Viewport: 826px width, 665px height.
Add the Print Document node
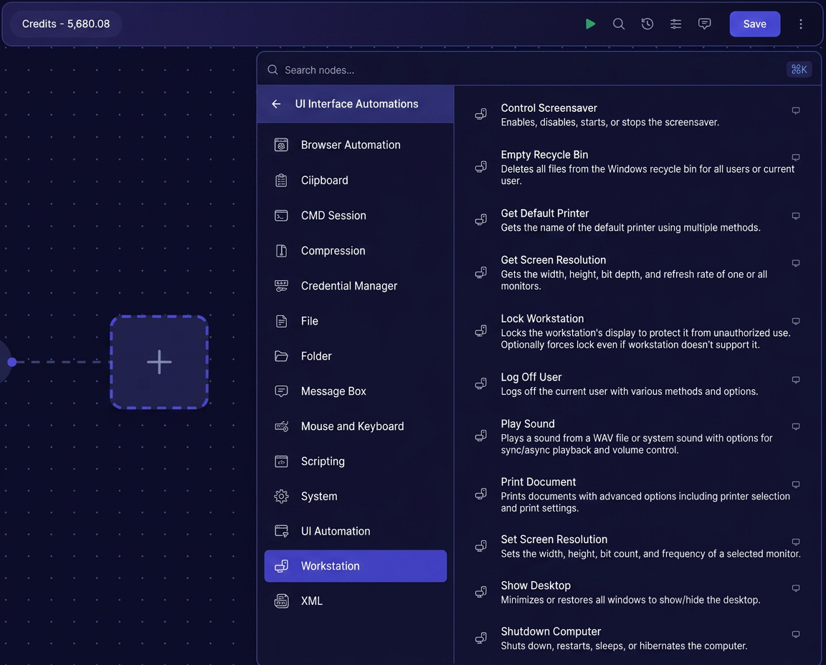point(637,494)
